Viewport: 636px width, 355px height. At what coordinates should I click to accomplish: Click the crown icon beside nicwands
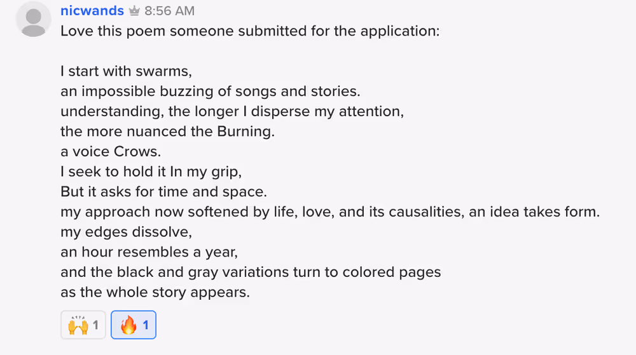point(134,11)
